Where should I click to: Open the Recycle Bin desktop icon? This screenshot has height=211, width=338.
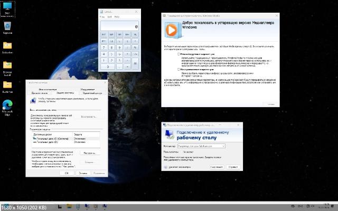(x=8, y=26)
